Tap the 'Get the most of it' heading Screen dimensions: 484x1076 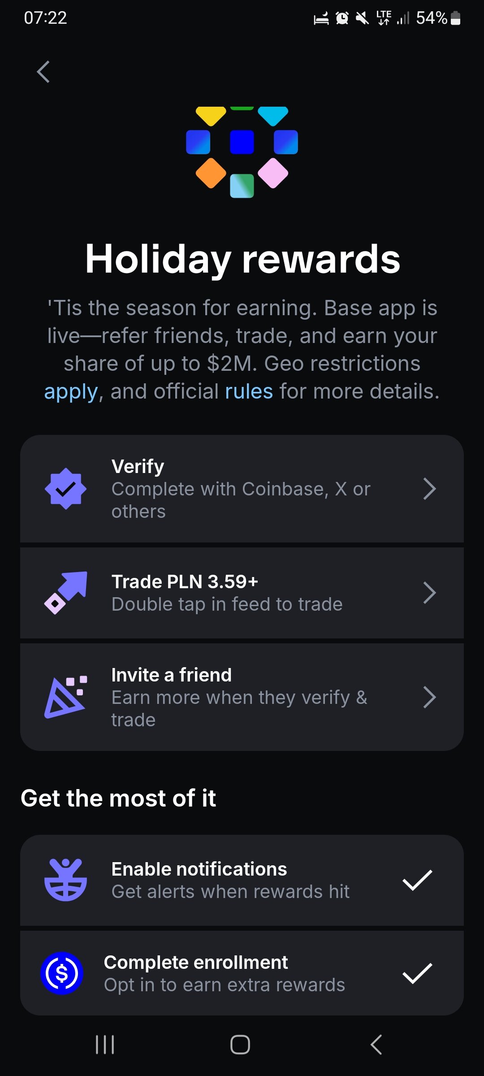click(118, 798)
